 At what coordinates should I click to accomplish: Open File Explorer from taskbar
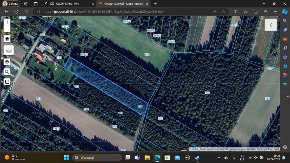pos(147,157)
